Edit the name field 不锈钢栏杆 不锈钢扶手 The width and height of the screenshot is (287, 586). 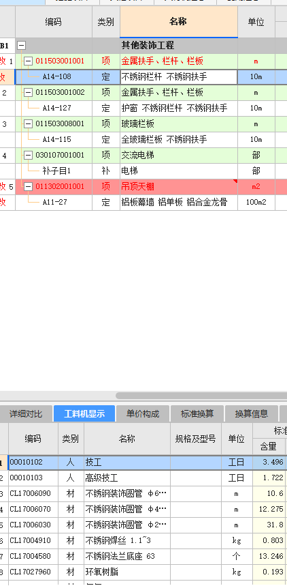(179, 77)
